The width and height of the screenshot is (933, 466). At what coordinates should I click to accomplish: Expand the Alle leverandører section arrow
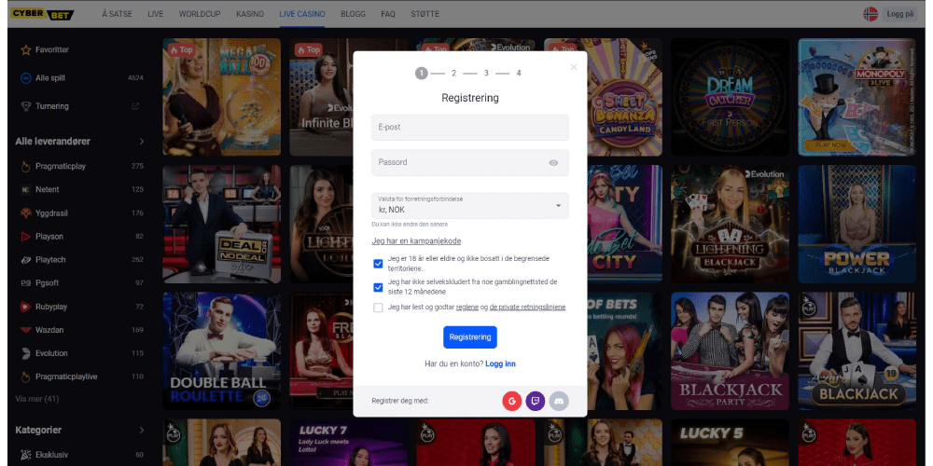pyautogui.click(x=142, y=142)
